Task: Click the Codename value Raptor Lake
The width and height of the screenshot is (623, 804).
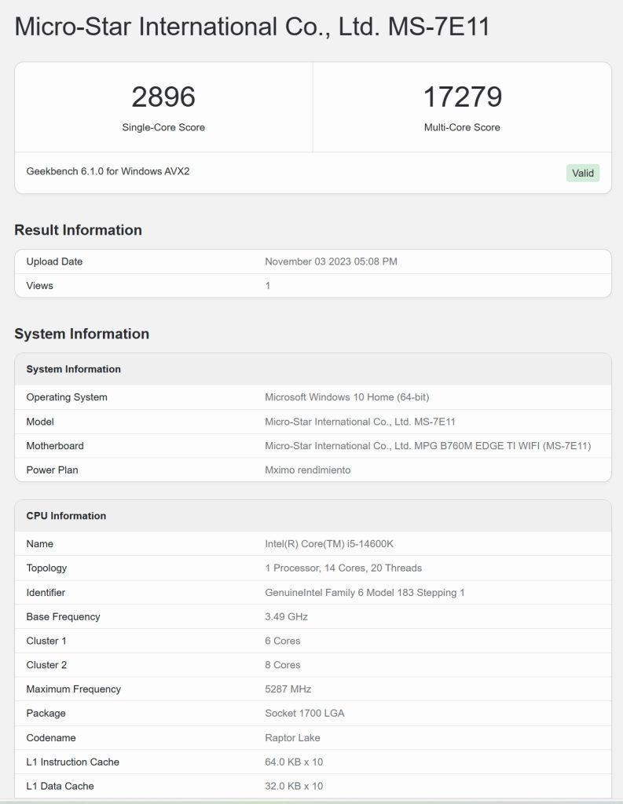Action: coord(292,738)
